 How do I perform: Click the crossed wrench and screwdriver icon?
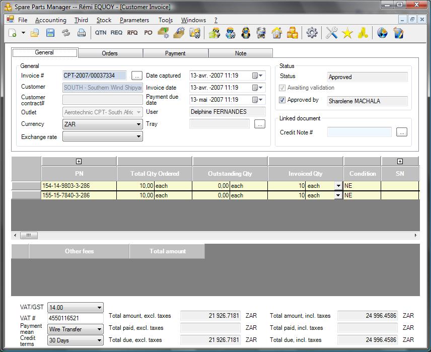tap(332, 33)
